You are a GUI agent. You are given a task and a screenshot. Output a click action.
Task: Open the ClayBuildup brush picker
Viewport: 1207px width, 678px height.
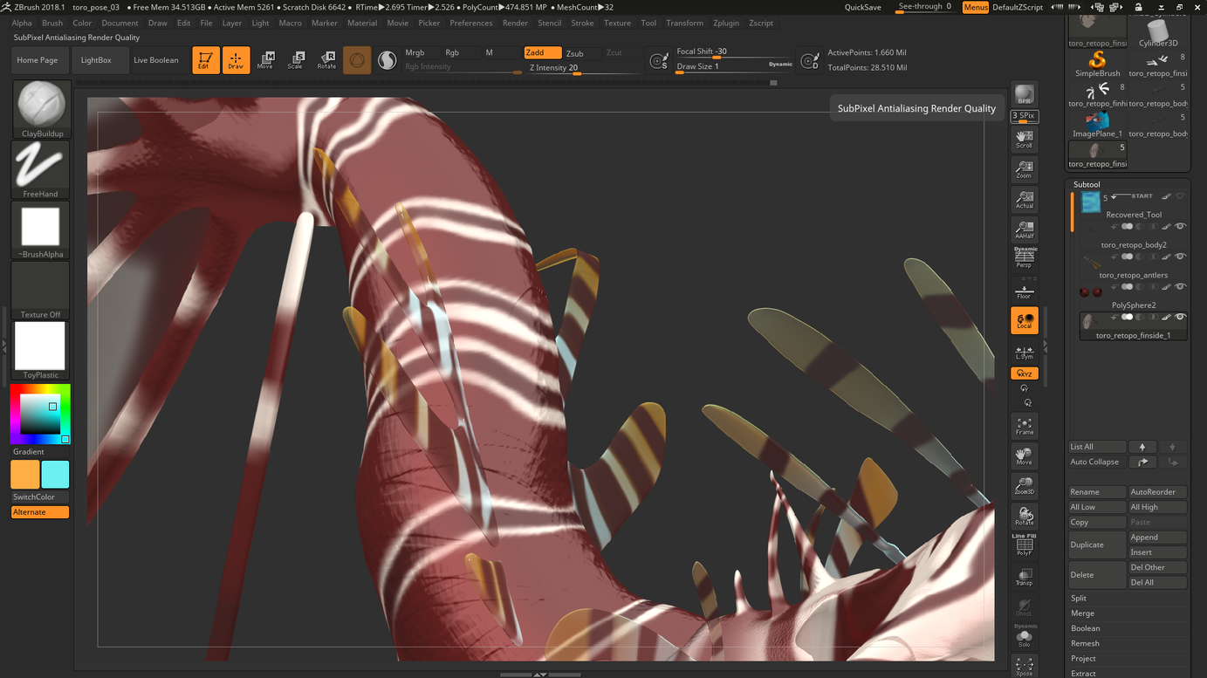coord(40,109)
